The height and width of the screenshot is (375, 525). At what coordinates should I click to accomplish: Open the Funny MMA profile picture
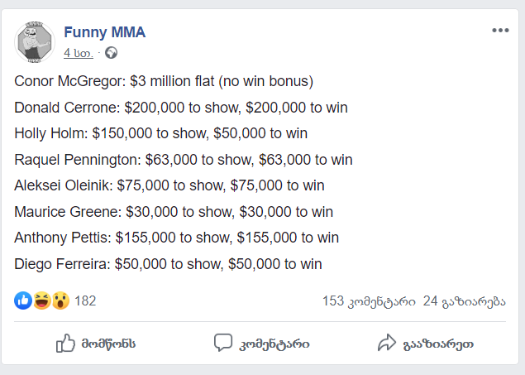point(34,41)
